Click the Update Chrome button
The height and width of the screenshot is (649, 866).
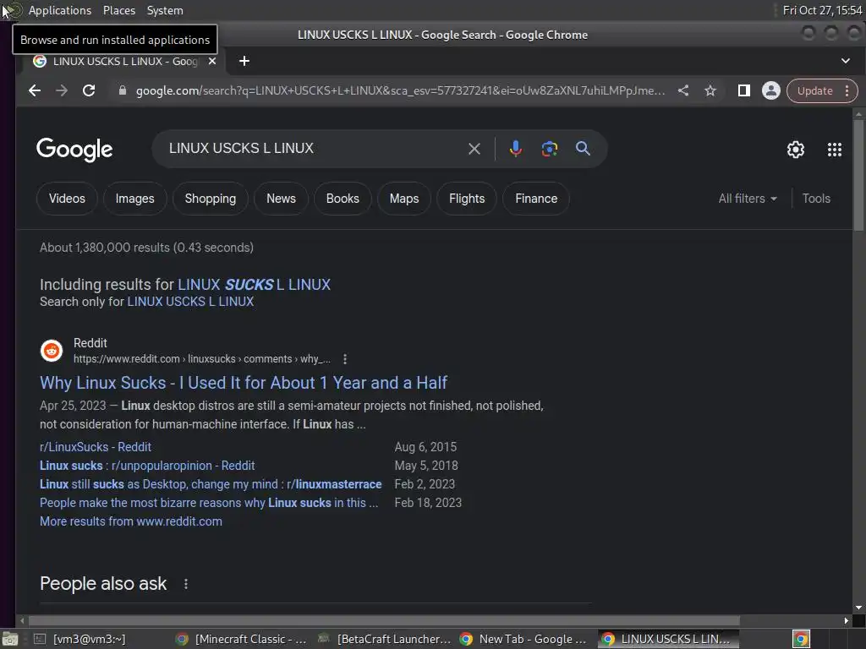click(814, 90)
